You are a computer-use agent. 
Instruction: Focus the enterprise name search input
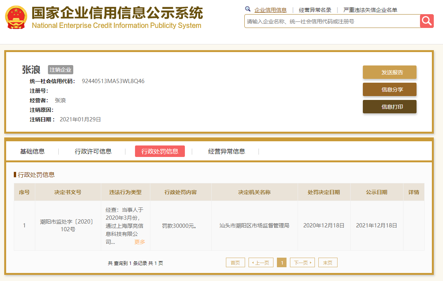click(332, 21)
